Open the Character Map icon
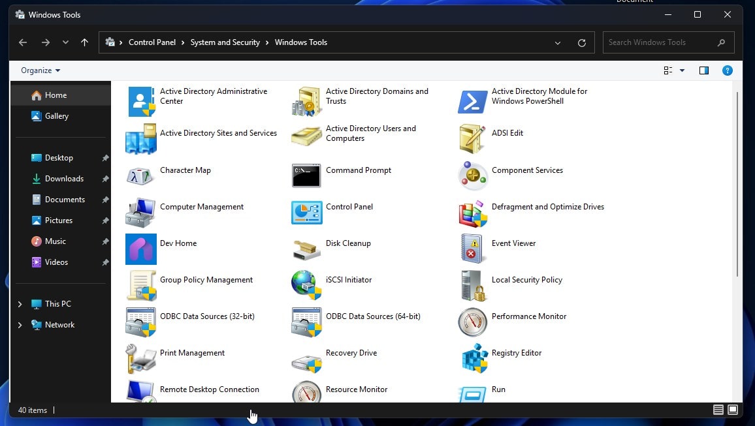This screenshot has height=426, width=755. click(x=141, y=175)
